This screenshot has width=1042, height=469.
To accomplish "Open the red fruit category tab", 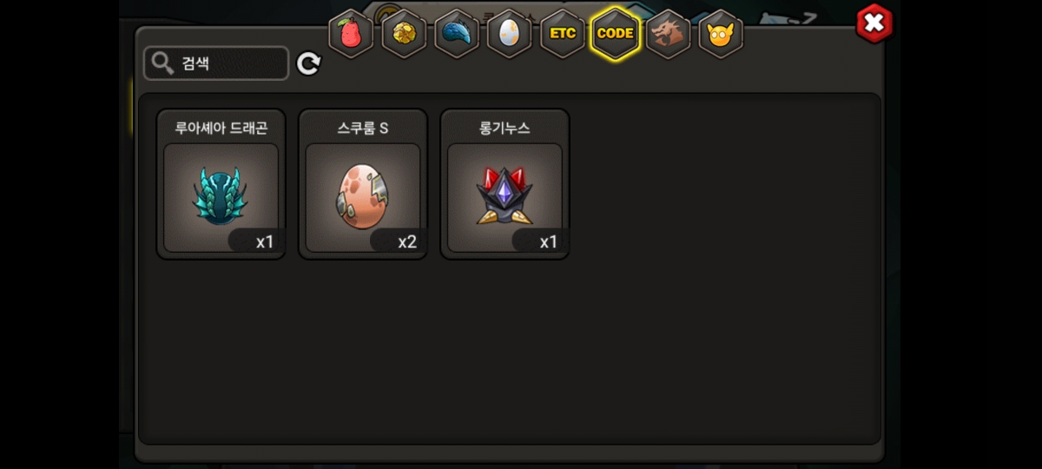I will 351,34.
